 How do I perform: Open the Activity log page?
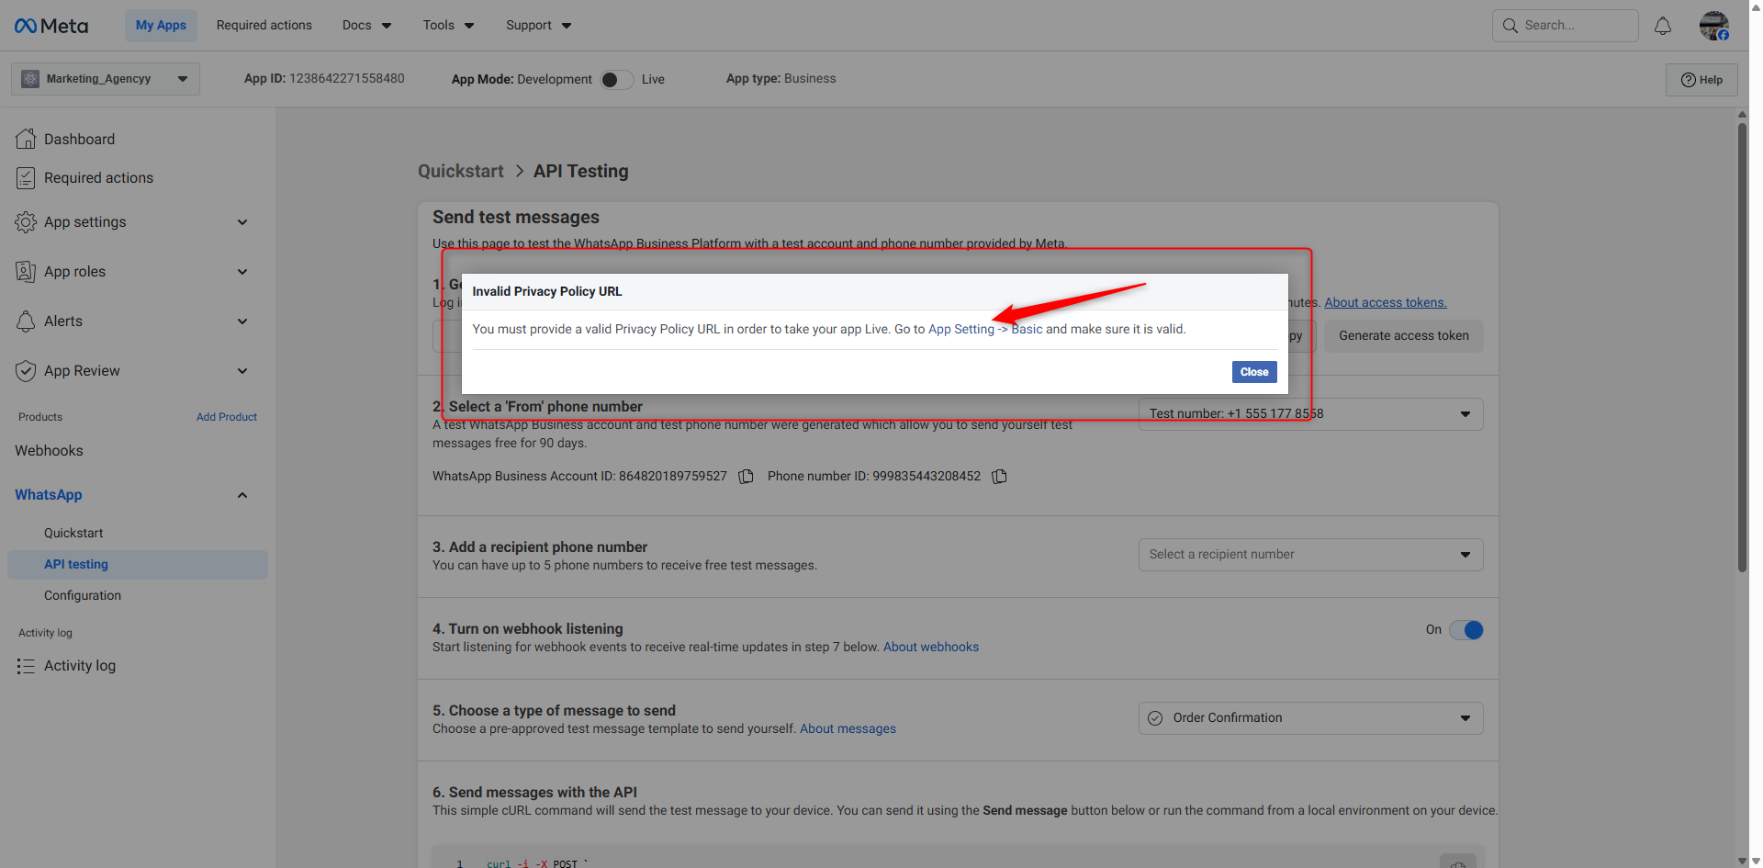point(80,666)
